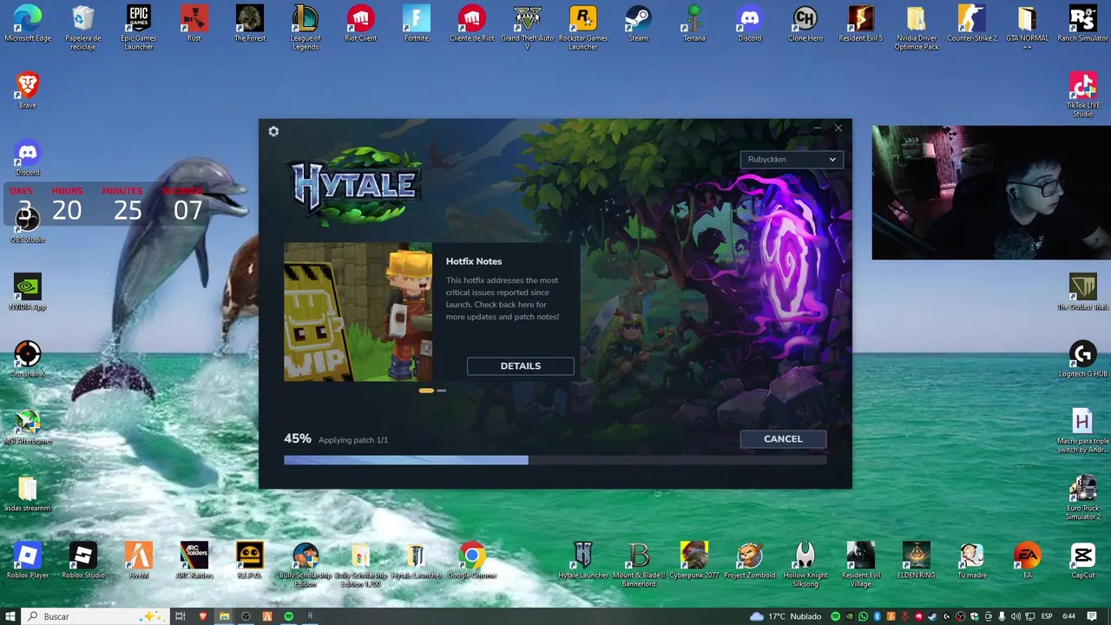Select TikTok LIVE Studio desktop icon
Viewport: 1111px width, 625px height.
(x=1082, y=94)
